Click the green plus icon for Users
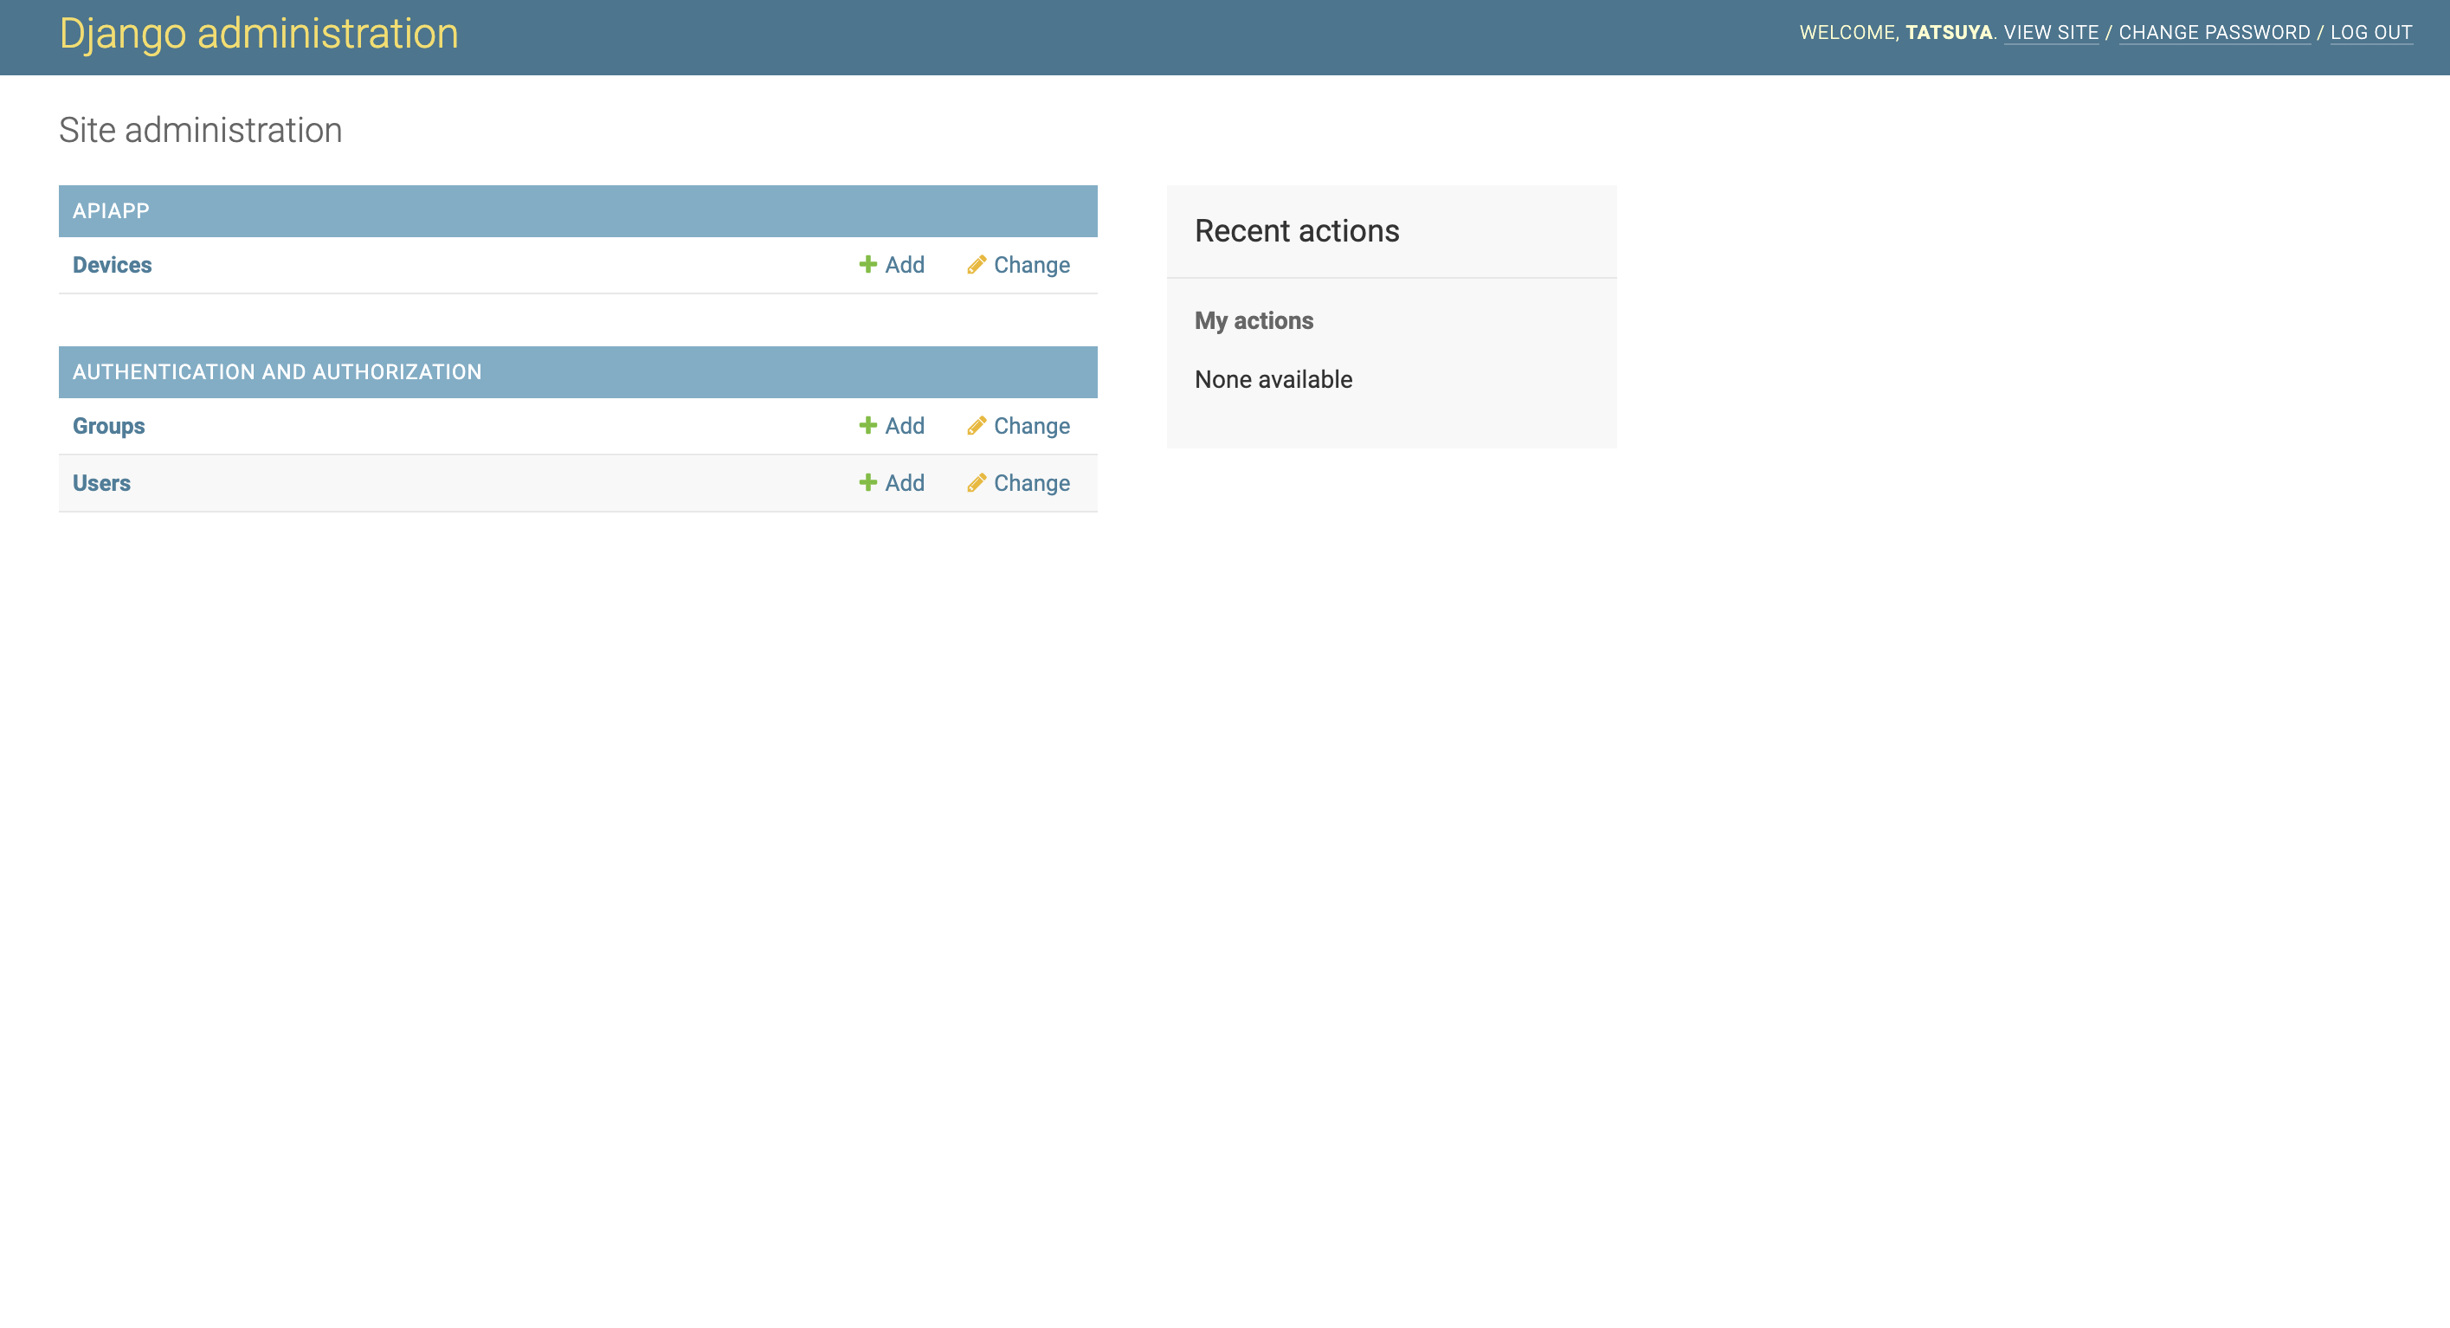 coord(867,482)
